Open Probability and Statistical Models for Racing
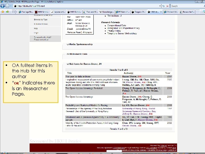 87,105
